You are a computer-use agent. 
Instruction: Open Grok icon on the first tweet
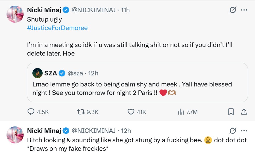(233, 10)
